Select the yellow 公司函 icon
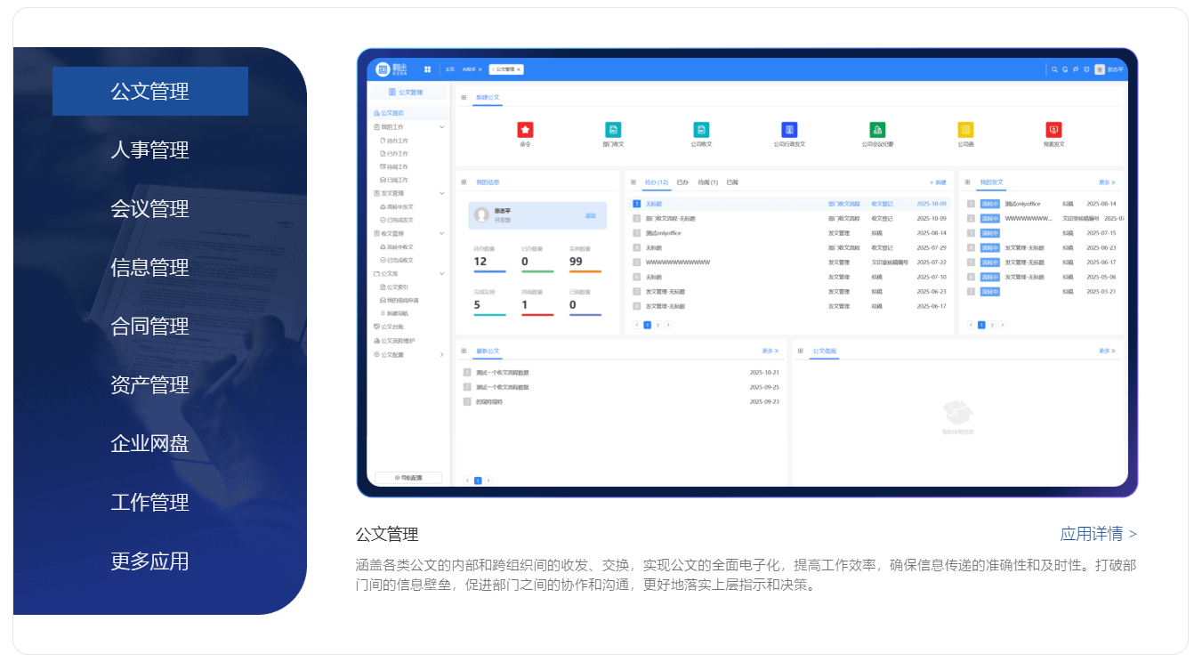This screenshot has width=1194, height=662. click(x=965, y=130)
